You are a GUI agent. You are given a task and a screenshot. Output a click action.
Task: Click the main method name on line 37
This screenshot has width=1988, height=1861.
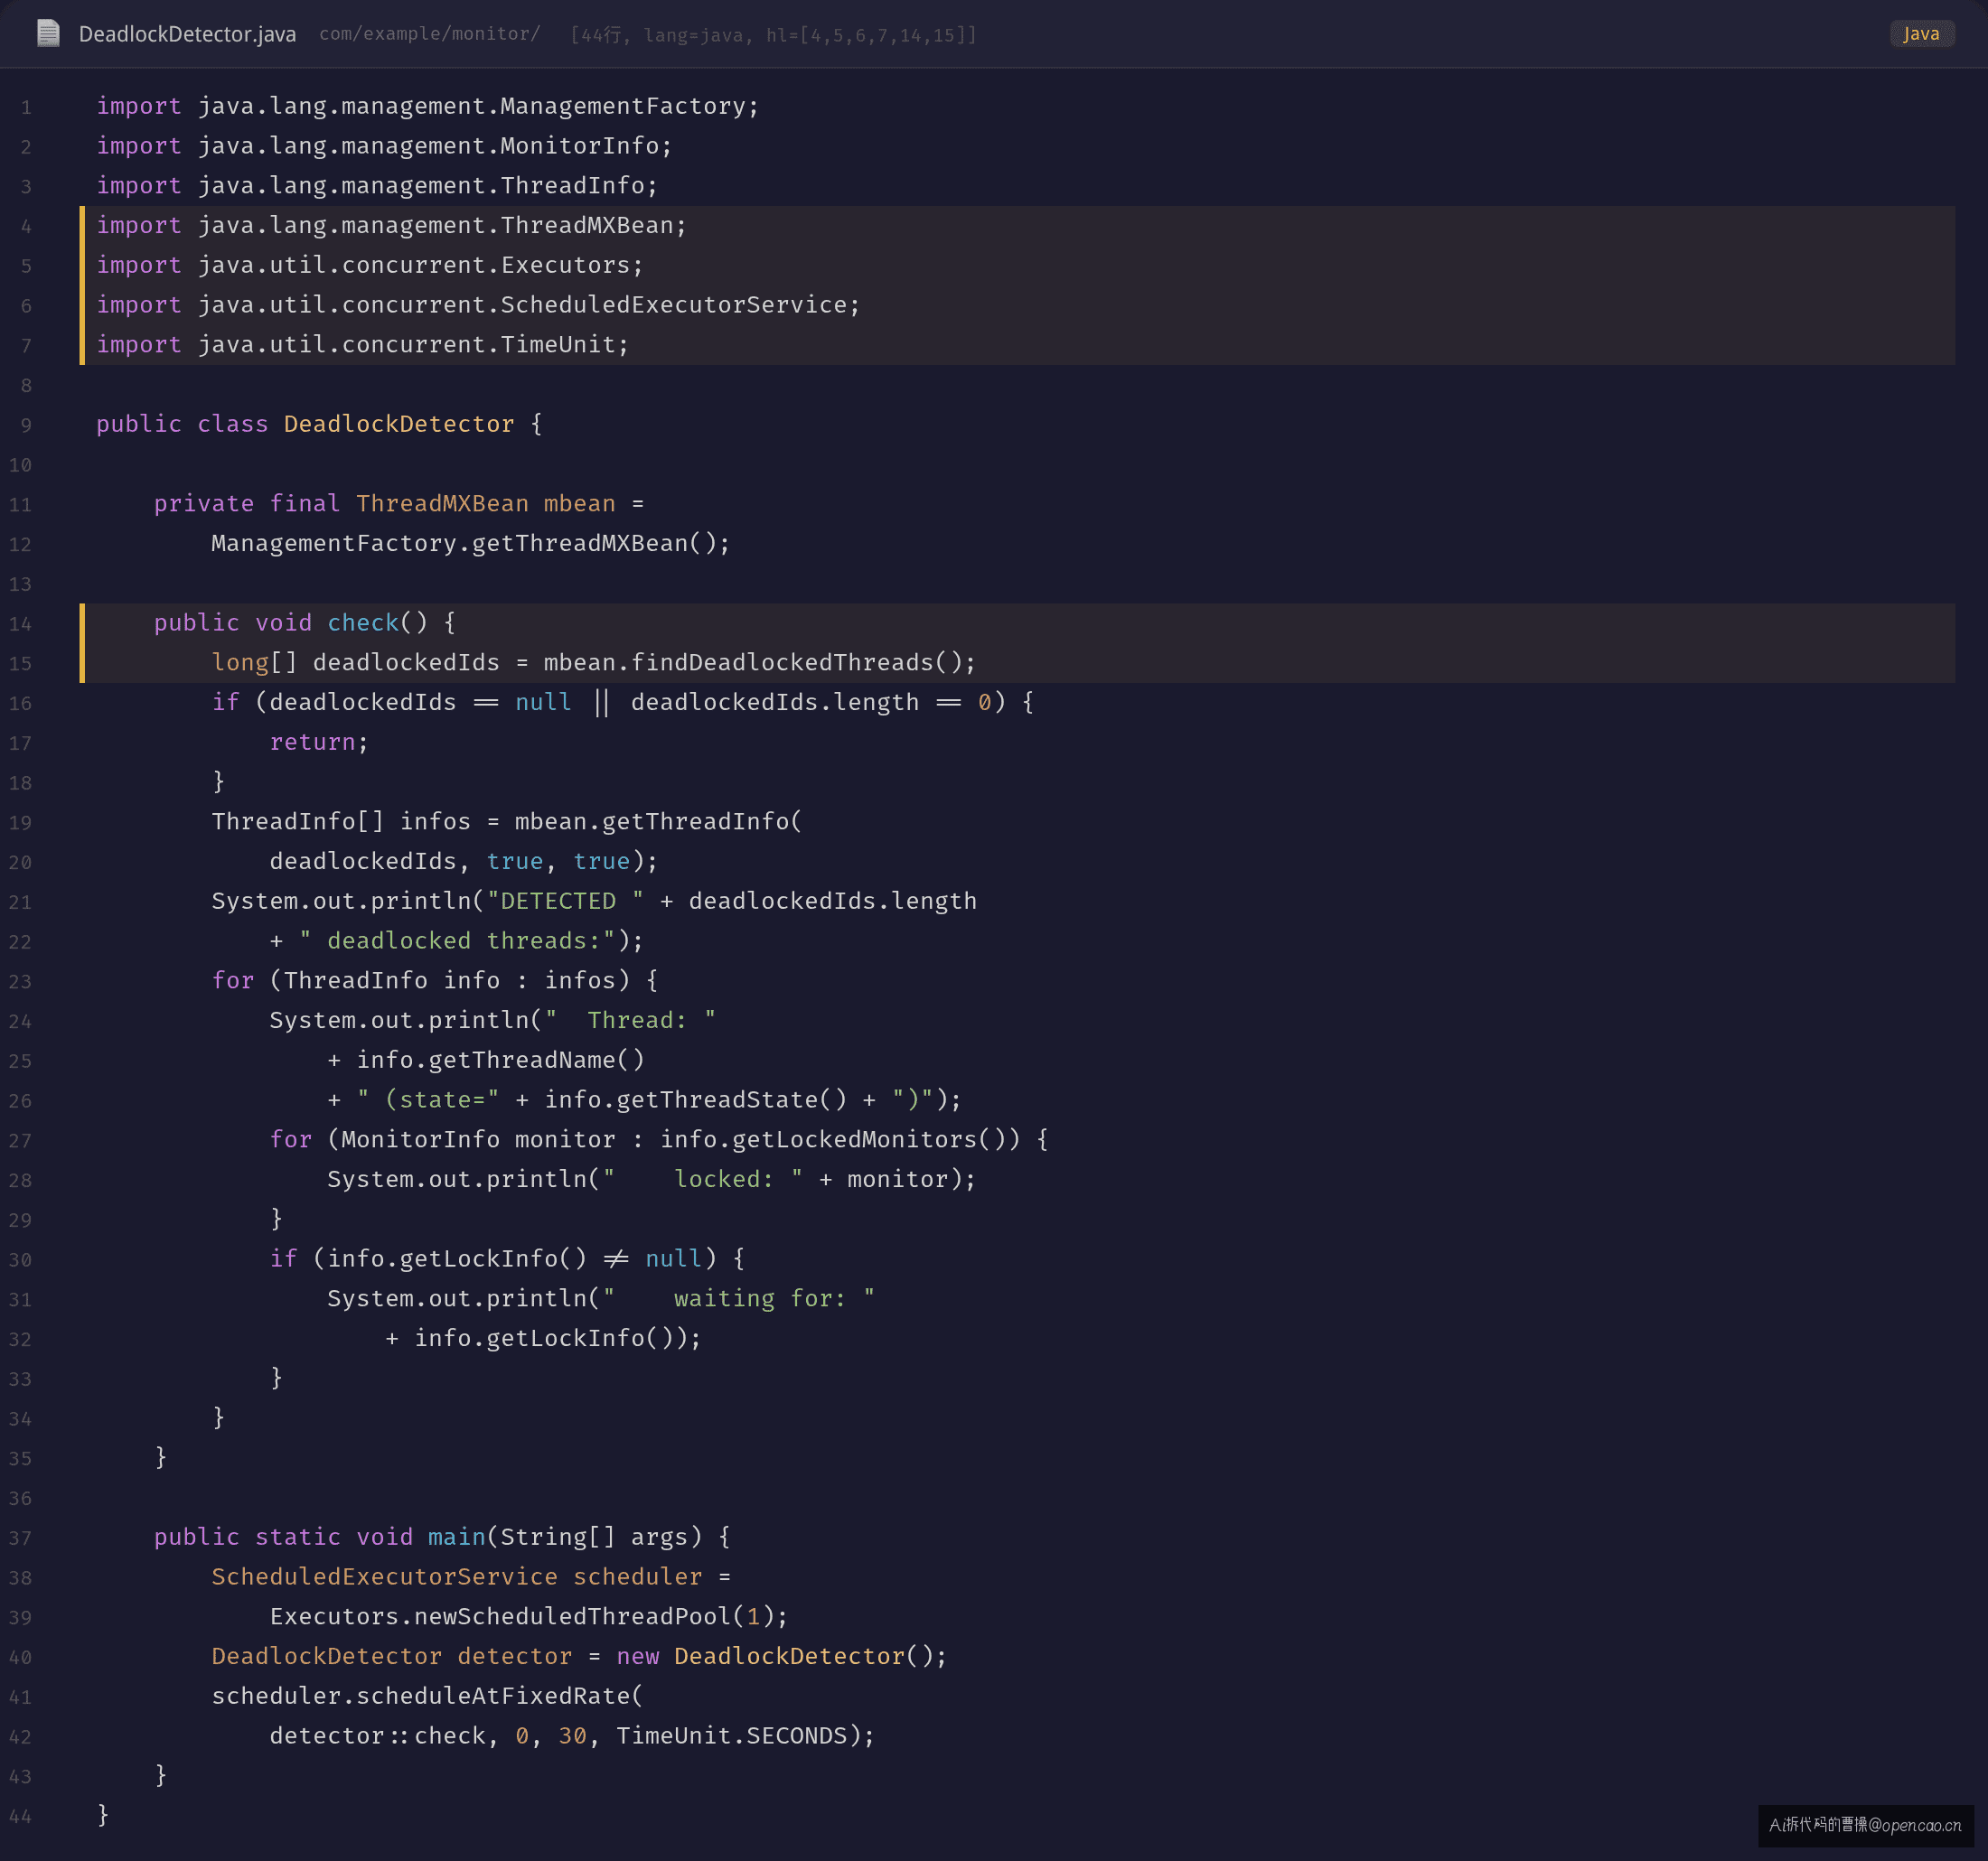(456, 1537)
